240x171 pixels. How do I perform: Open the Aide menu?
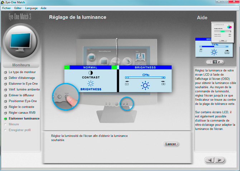43,8
